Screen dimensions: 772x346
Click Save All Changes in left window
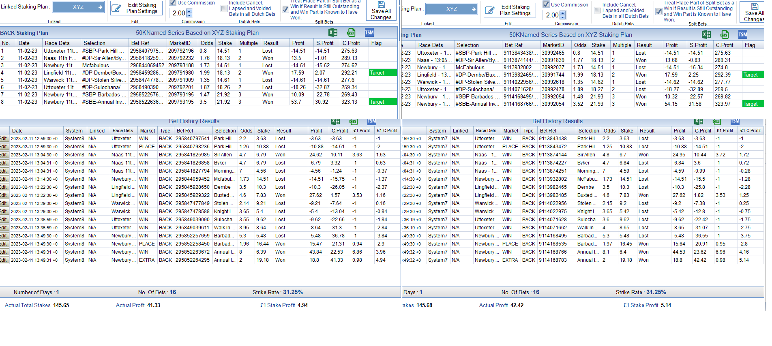381,10
